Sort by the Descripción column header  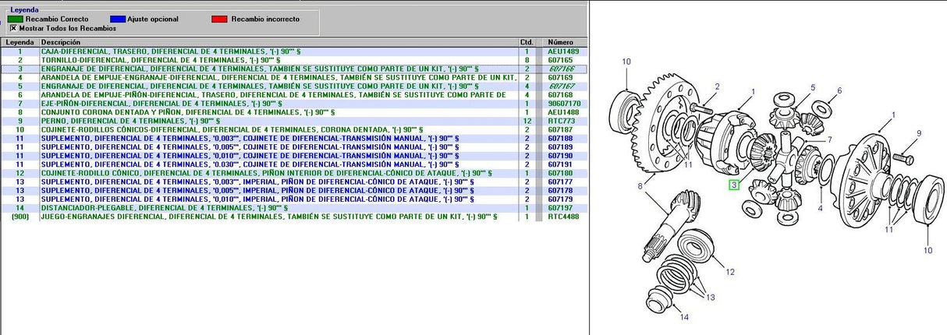[277, 42]
